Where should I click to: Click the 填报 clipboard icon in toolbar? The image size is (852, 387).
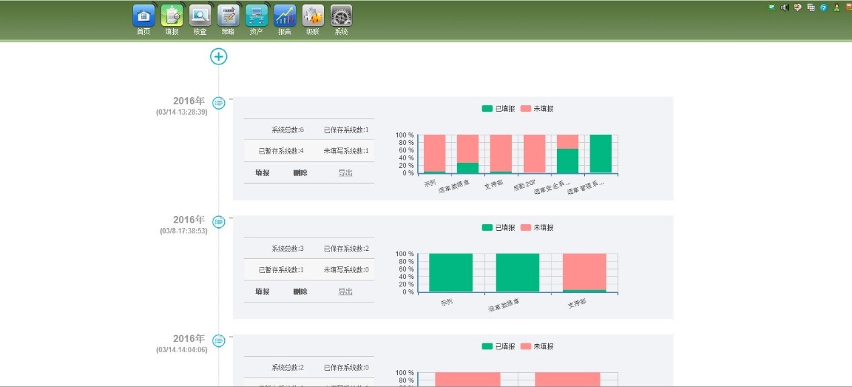coord(172,16)
